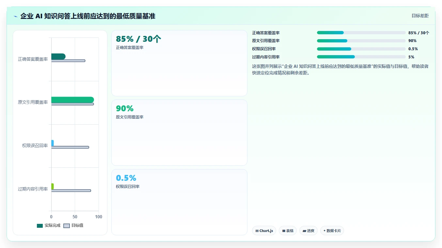442x248 pixels.
Task: Click the dark green 正确答案覆盖率 actual bar
Action: point(58,56)
